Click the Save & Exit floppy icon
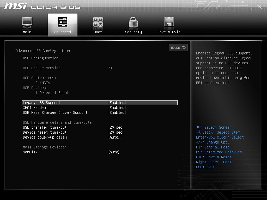267x200 pixels. click(x=169, y=22)
